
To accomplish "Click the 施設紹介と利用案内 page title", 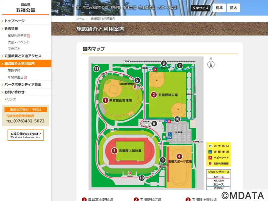I will click(x=100, y=29).
